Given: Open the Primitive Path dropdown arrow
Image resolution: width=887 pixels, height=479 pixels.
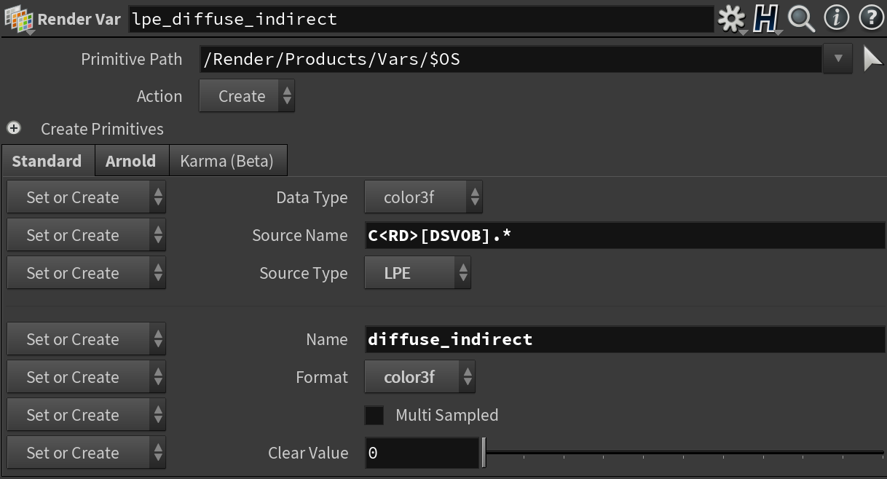Looking at the screenshot, I should click(x=837, y=59).
